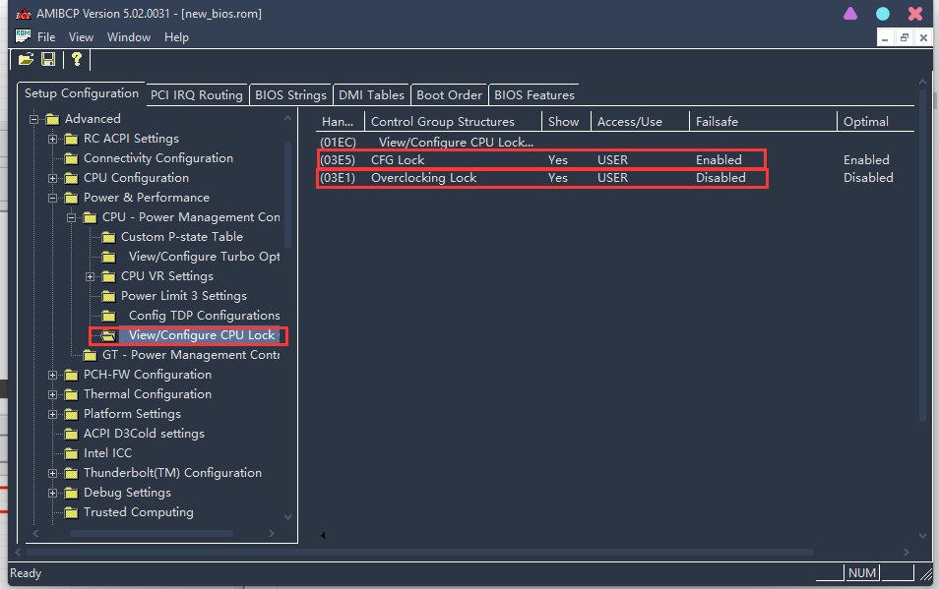This screenshot has height=589, width=939.
Task: Click the AMIBCP app icon in title bar
Action: (24, 13)
